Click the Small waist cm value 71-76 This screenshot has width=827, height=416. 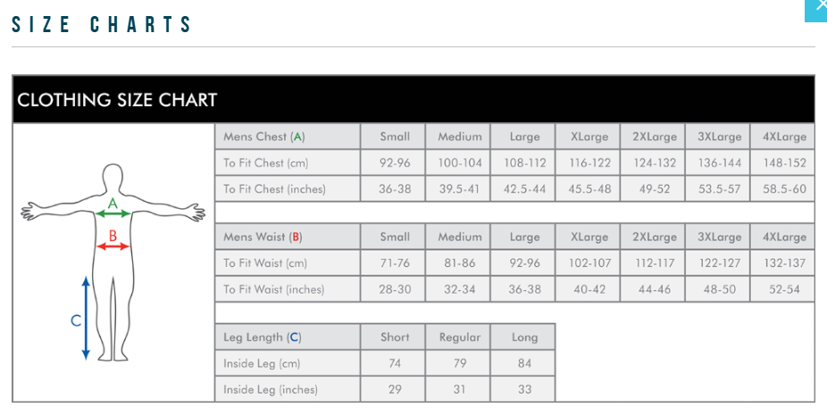coord(395,263)
